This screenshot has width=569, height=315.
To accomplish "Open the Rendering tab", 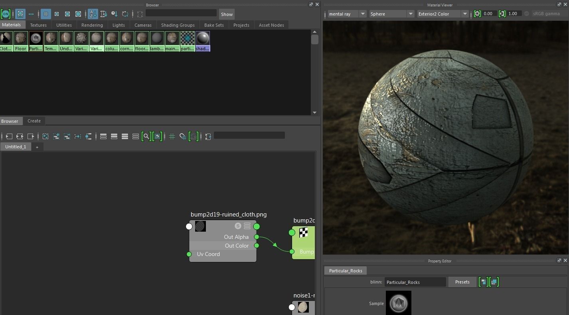I will tap(92, 25).
